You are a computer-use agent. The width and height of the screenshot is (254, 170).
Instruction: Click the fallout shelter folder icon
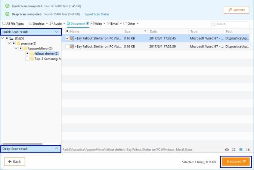[x=32, y=54]
